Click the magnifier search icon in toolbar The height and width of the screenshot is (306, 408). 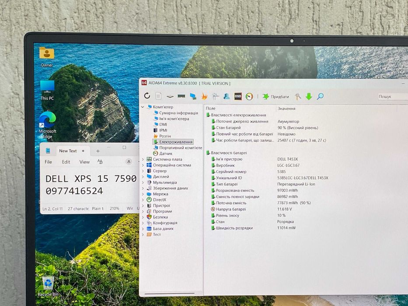[320, 97]
